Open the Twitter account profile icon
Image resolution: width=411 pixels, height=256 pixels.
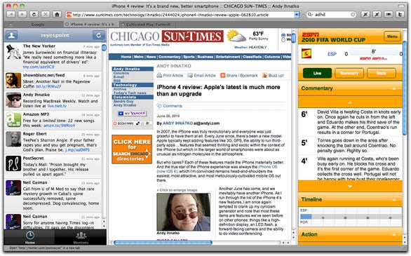point(11,35)
